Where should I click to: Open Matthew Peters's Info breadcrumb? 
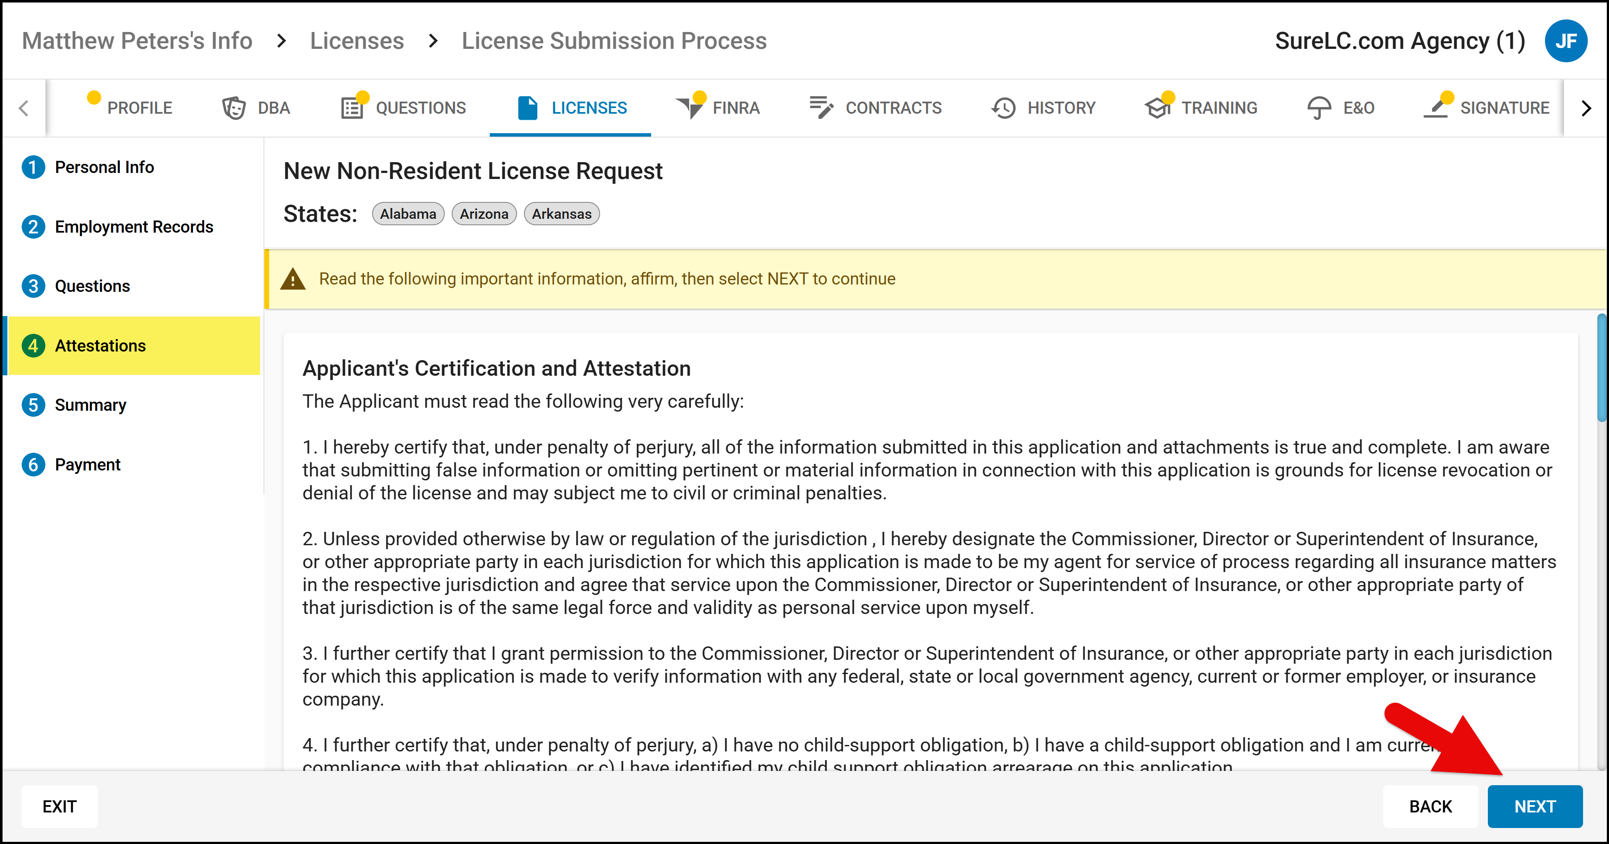click(137, 41)
